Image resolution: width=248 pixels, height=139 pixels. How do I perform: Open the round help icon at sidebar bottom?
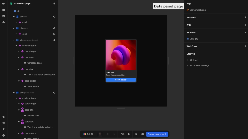click(4, 135)
